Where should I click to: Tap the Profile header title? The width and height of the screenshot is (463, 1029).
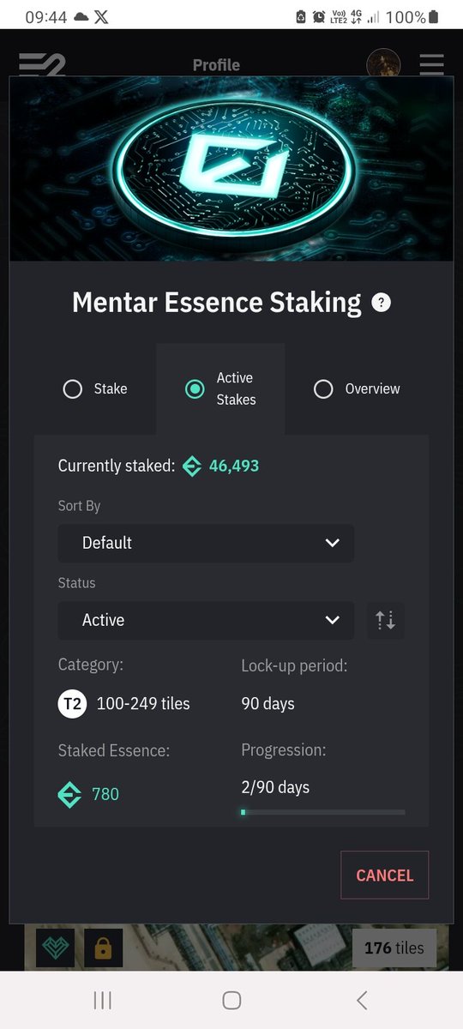pyautogui.click(x=216, y=65)
